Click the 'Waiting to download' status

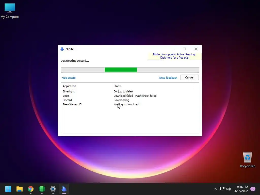point(126,104)
